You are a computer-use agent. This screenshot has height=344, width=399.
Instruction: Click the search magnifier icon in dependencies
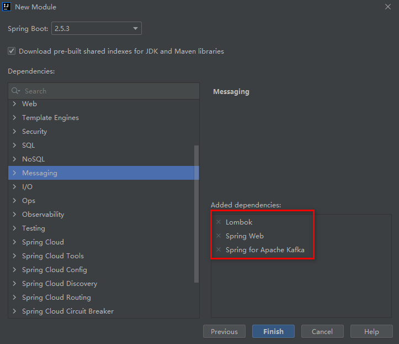[x=15, y=91]
